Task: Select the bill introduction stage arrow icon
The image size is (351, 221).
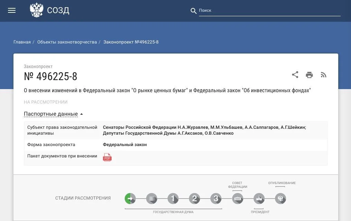Action: (x=130, y=199)
